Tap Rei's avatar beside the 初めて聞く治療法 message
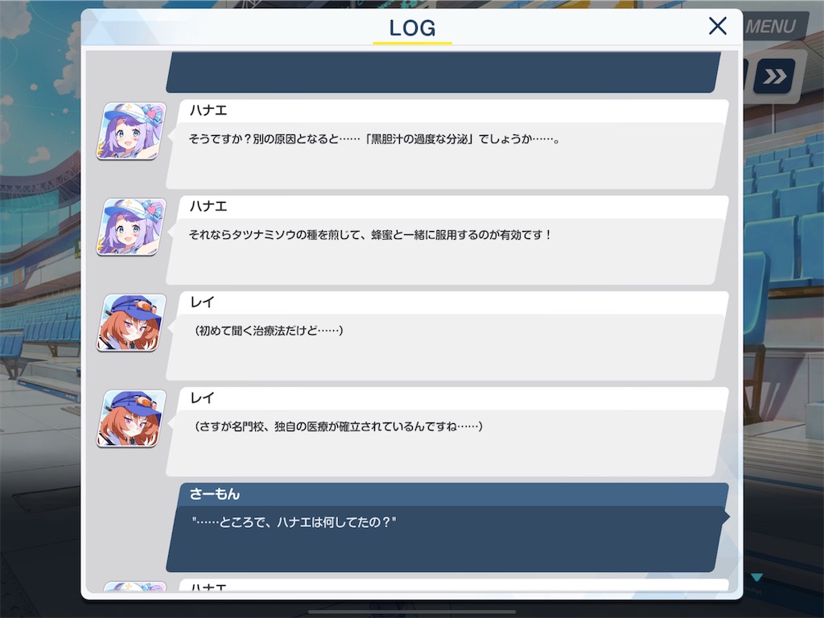 click(131, 323)
